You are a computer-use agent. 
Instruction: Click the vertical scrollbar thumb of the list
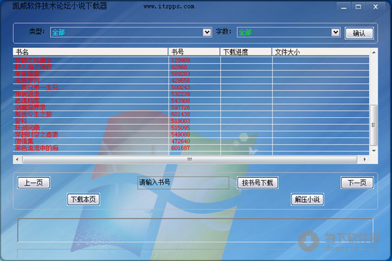point(374,125)
